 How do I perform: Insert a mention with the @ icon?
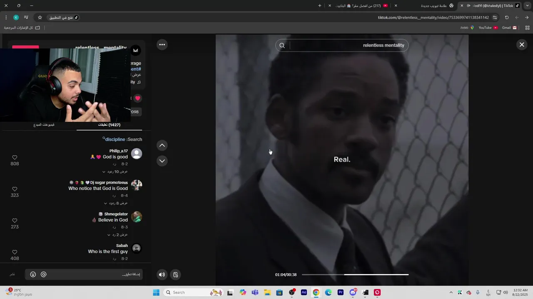point(43,274)
